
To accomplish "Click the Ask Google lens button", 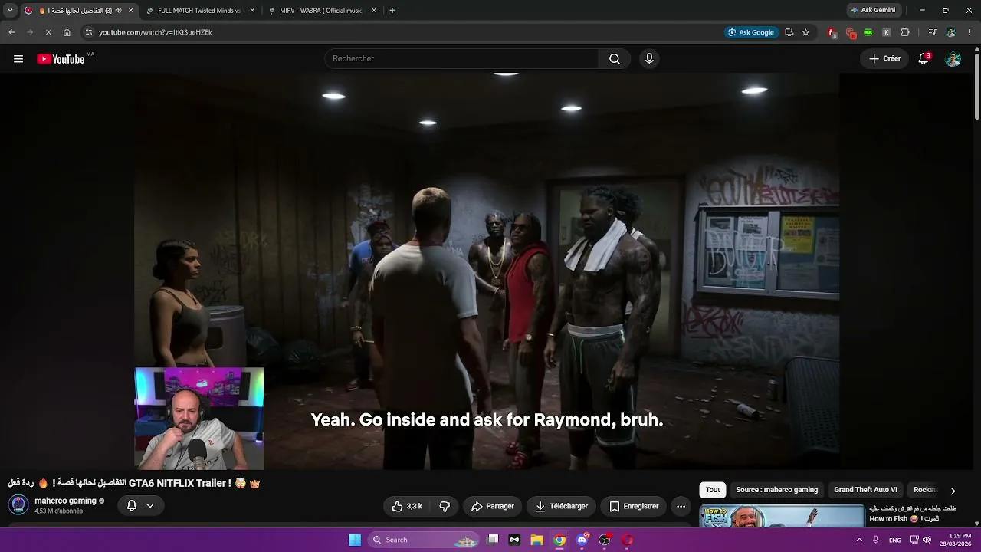I will [x=751, y=32].
